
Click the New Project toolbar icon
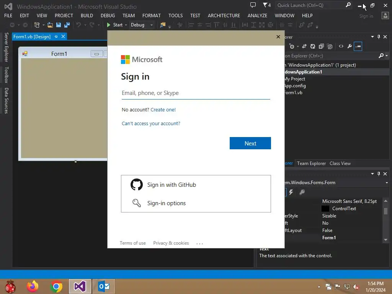coord(37,25)
